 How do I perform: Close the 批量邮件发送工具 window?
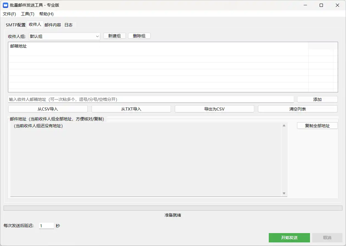tap(337, 5)
